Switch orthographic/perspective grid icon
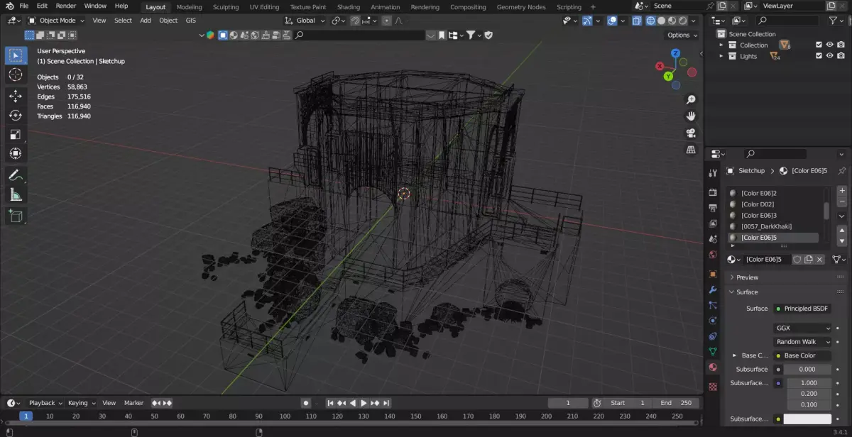The image size is (852, 437). click(691, 150)
